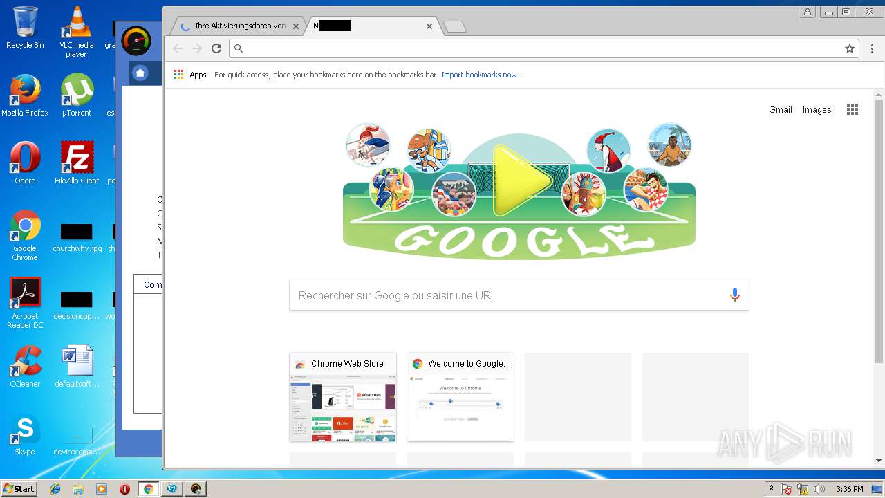Launch Mozilla Firefox from desktop

click(25, 96)
